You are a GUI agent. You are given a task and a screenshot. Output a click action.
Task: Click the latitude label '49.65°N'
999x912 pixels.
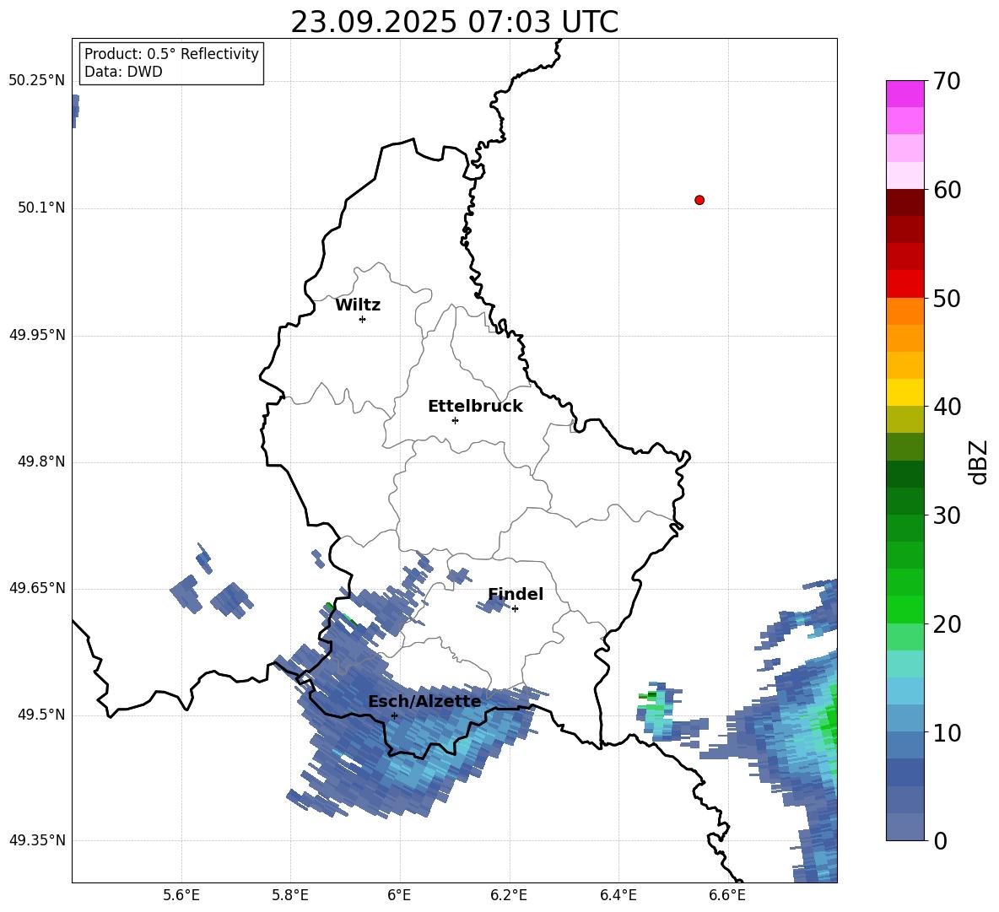37,588
